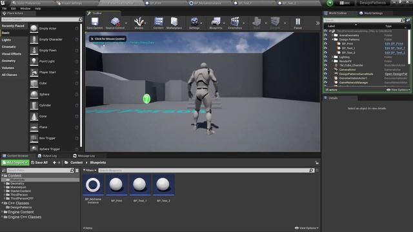Viewport: 413px width, 232px height.
Task: Select the Geometry category in Place Actors
Action: click(8, 61)
